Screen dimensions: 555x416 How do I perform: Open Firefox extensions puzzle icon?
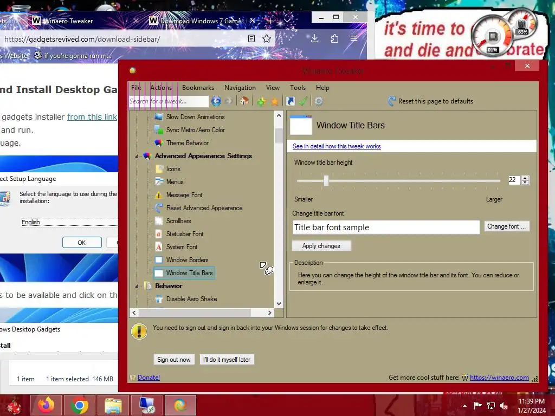pos(334,38)
